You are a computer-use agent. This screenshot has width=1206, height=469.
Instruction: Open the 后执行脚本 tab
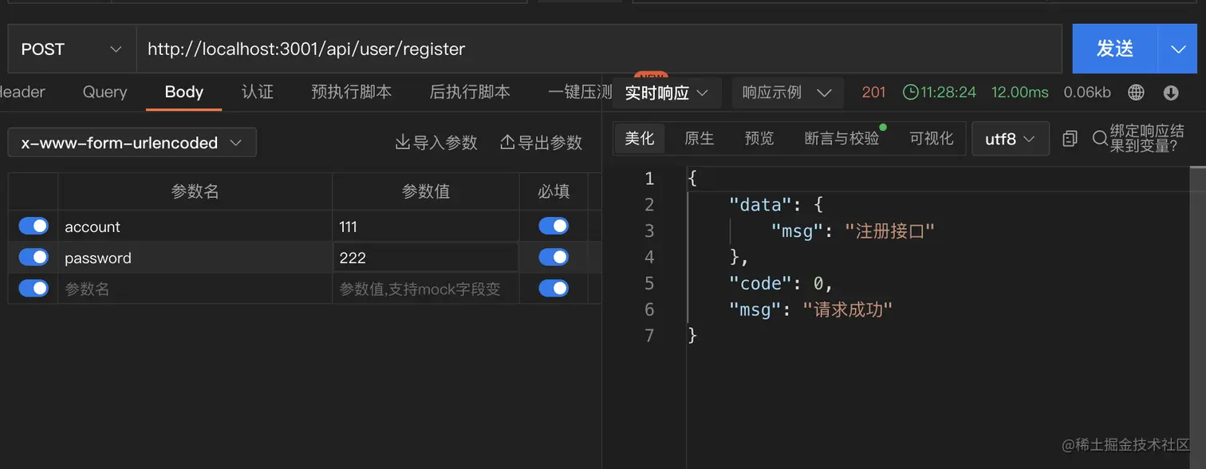tap(470, 92)
